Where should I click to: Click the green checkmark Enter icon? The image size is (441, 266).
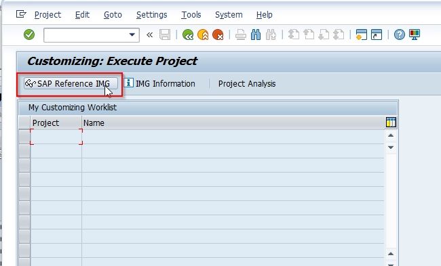click(x=29, y=35)
